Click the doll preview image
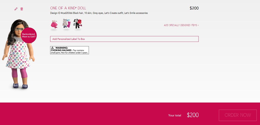The width and height of the screenshot is (260, 125). 18,54
